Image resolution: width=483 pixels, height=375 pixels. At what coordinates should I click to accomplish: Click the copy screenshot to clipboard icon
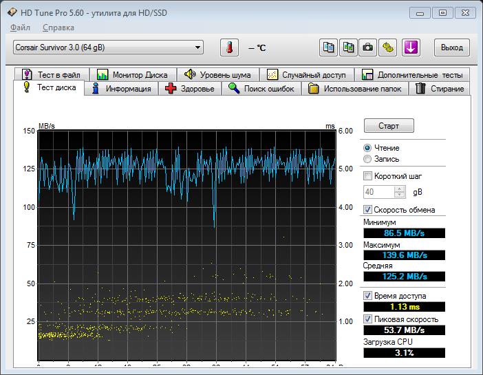349,47
